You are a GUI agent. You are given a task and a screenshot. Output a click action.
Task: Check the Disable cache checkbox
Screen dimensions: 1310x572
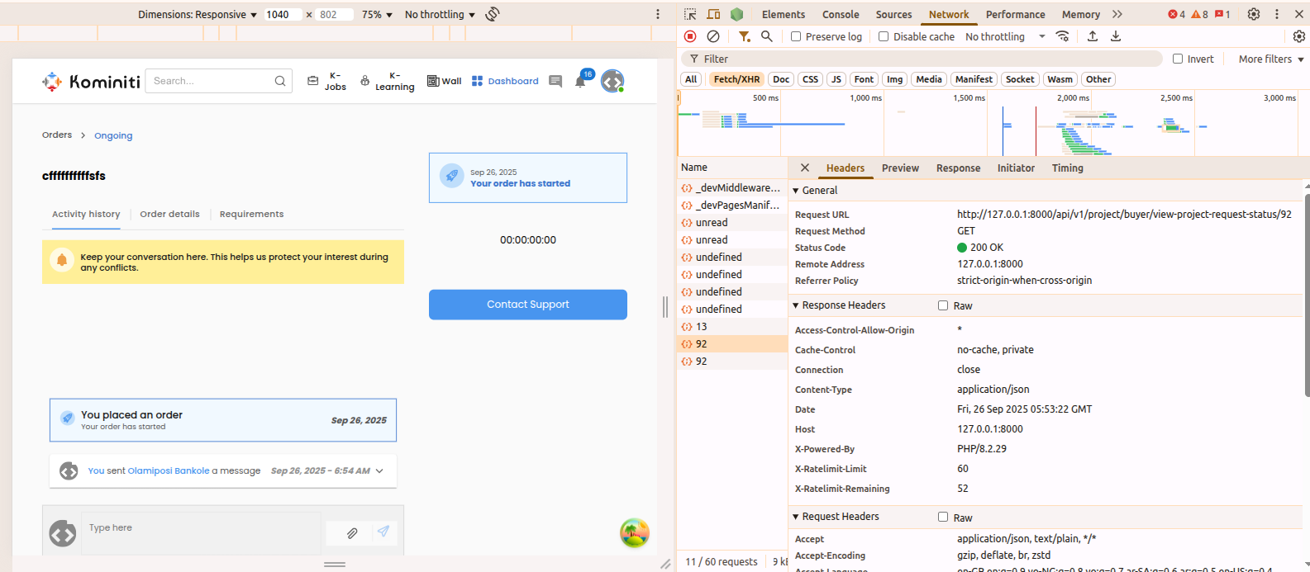pos(884,36)
